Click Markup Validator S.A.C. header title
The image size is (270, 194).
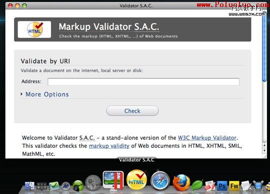pos(109,27)
